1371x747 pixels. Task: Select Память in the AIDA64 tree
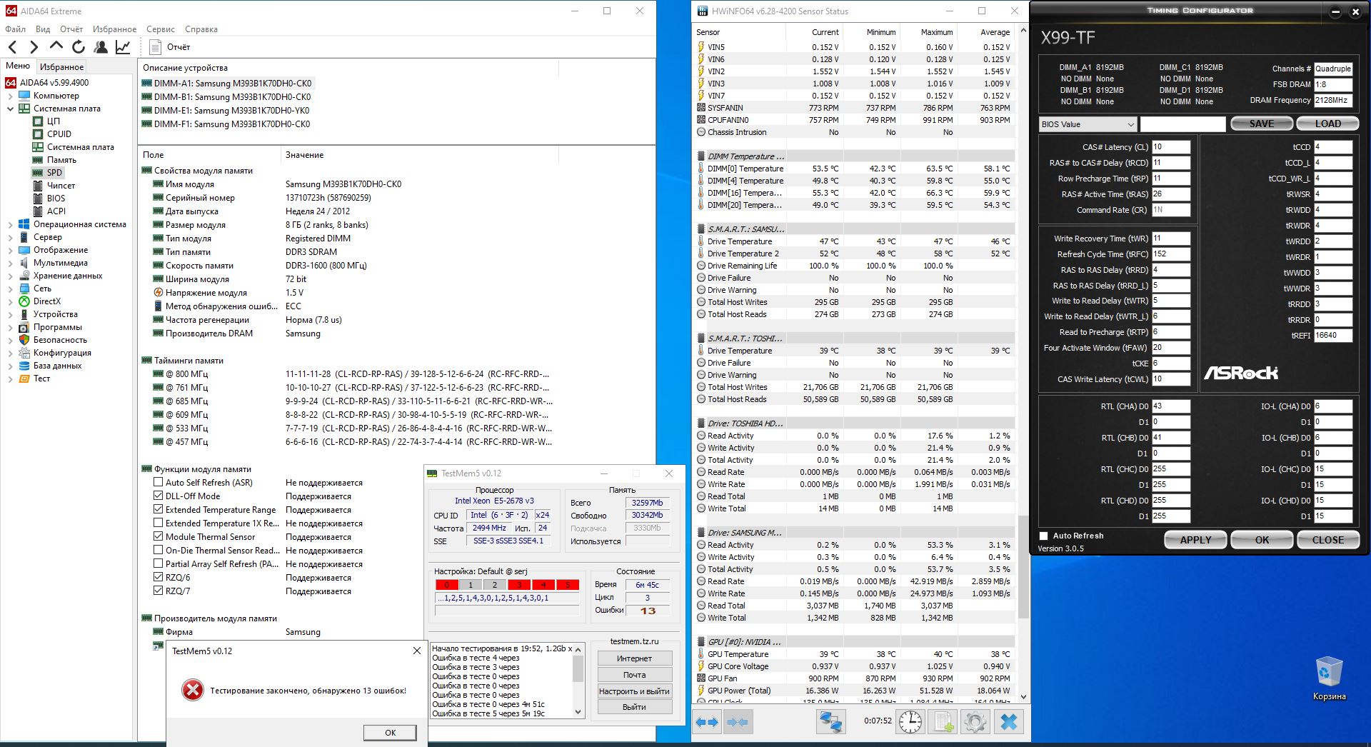(61, 160)
